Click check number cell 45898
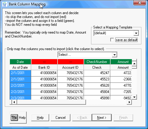This screenshot has width=148, height=129. pos(97,97)
